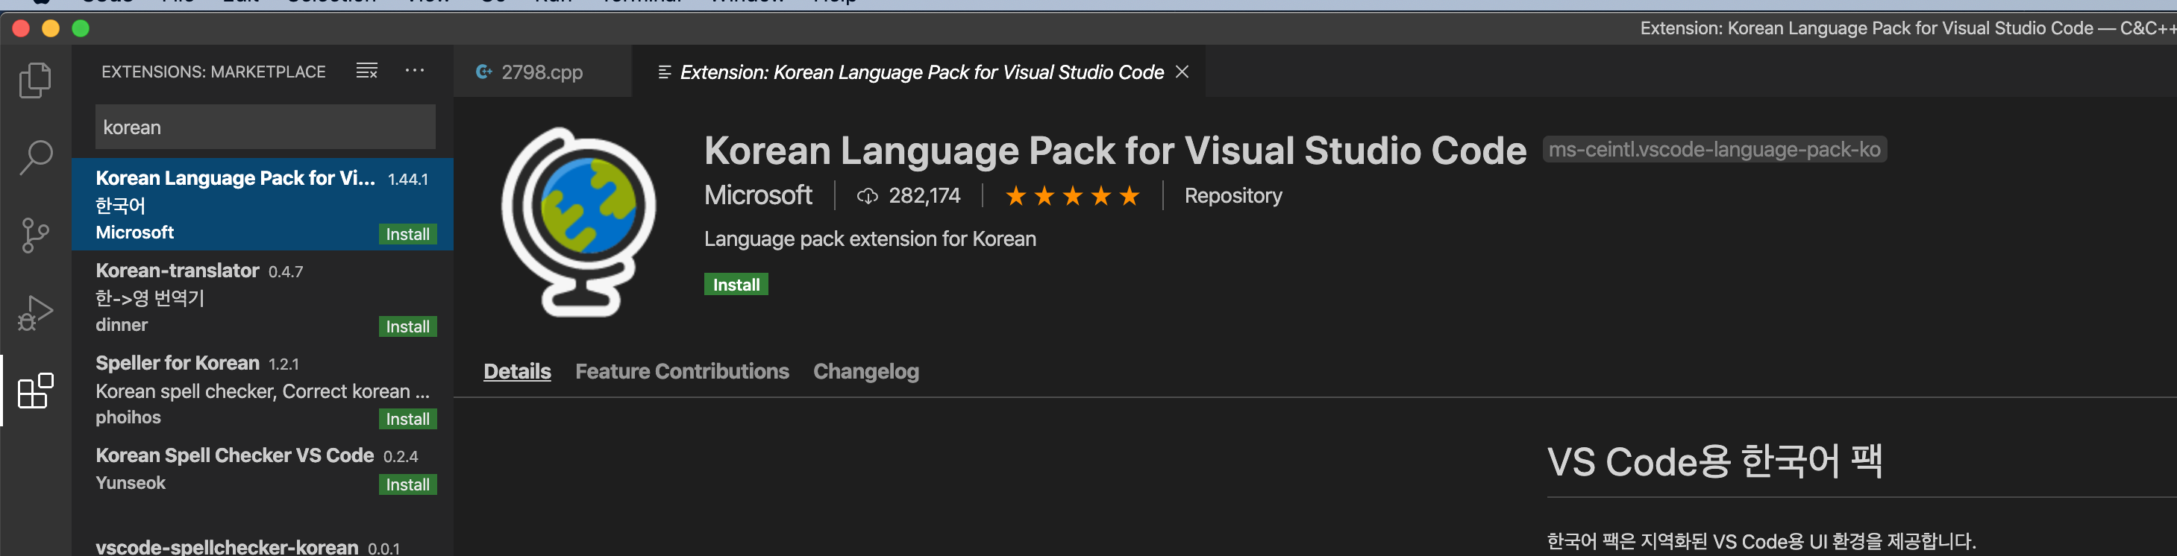The image size is (2177, 556).
Task: Clear extensions search results icon
Action: [x=367, y=71]
